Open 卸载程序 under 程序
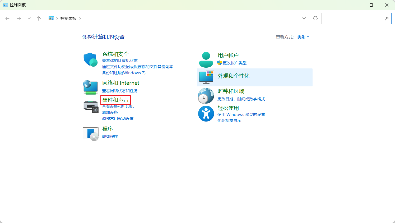 click(110, 136)
